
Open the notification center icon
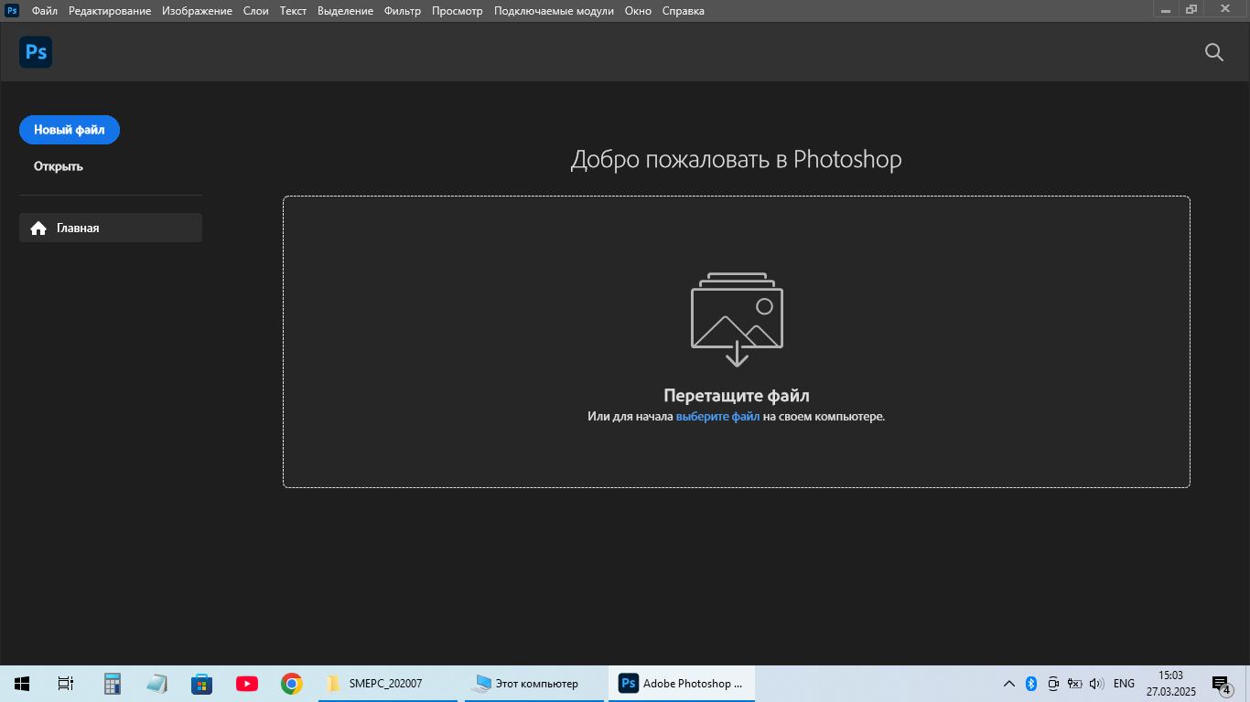(1221, 684)
